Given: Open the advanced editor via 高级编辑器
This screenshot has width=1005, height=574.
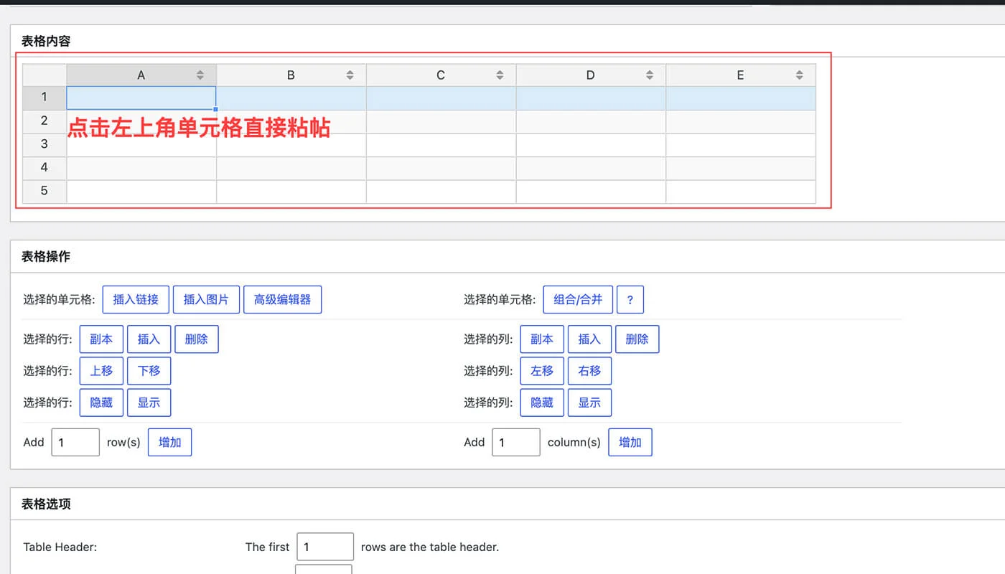Looking at the screenshot, I should 283,299.
